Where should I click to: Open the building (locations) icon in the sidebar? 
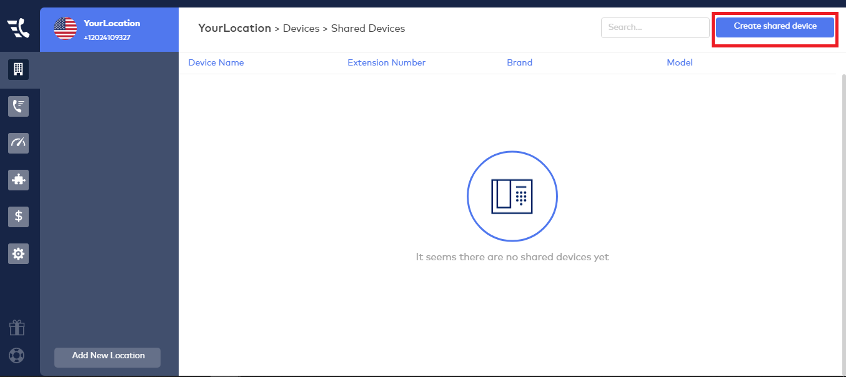19,69
